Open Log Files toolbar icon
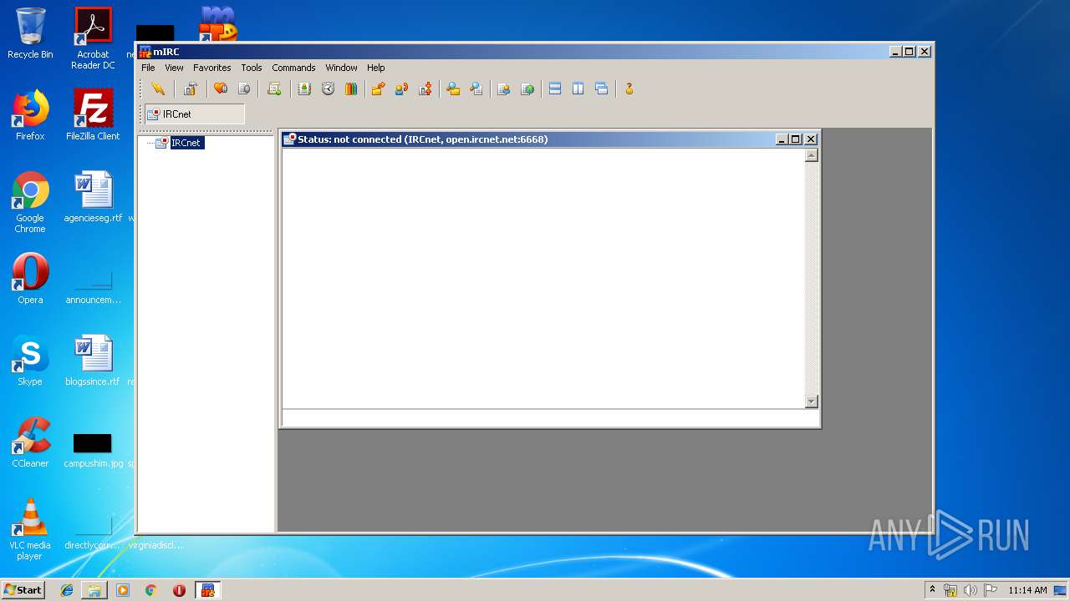Screen dimensions: 1070x601 pos(476,89)
